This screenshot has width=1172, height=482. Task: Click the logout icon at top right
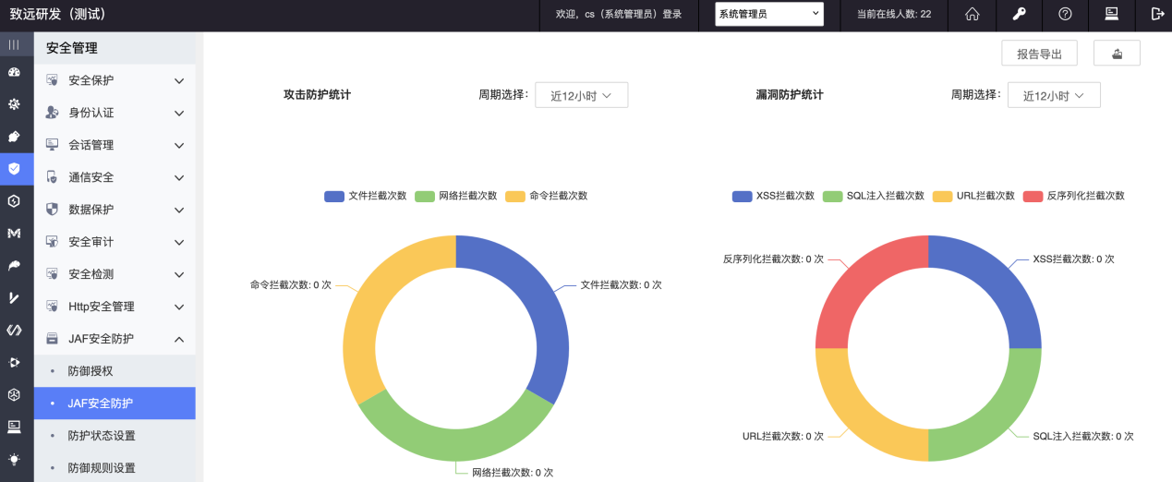tap(1157, 14)
